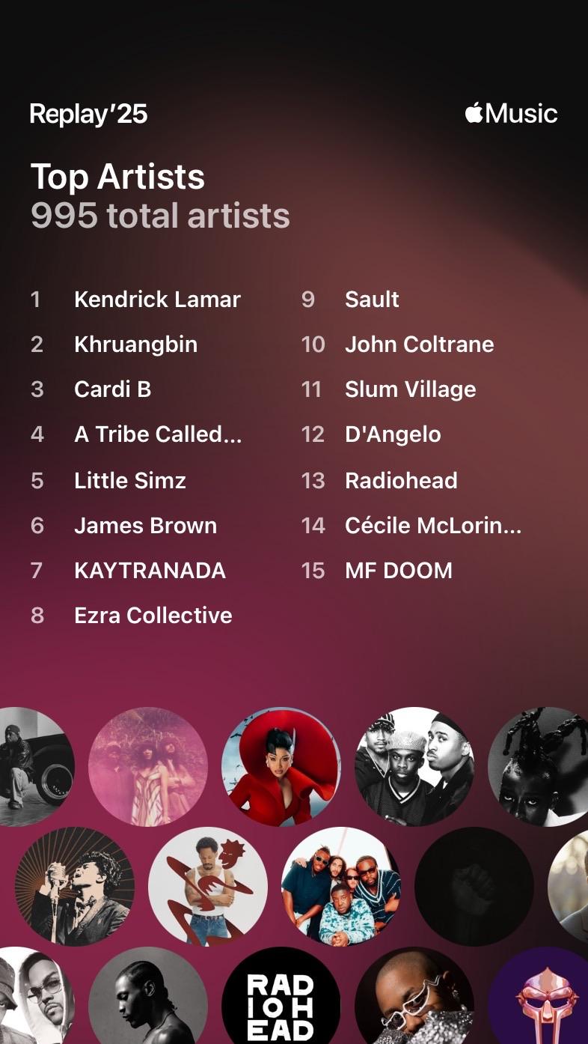Open KAYTRANADA's red squiggle artwork
The height and width of the screenshot is (1044, 588).
[208, 887]
